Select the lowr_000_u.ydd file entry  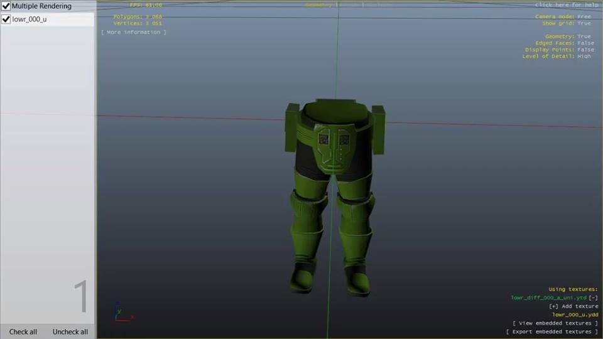pyautogui.click(x=575, y=315)
